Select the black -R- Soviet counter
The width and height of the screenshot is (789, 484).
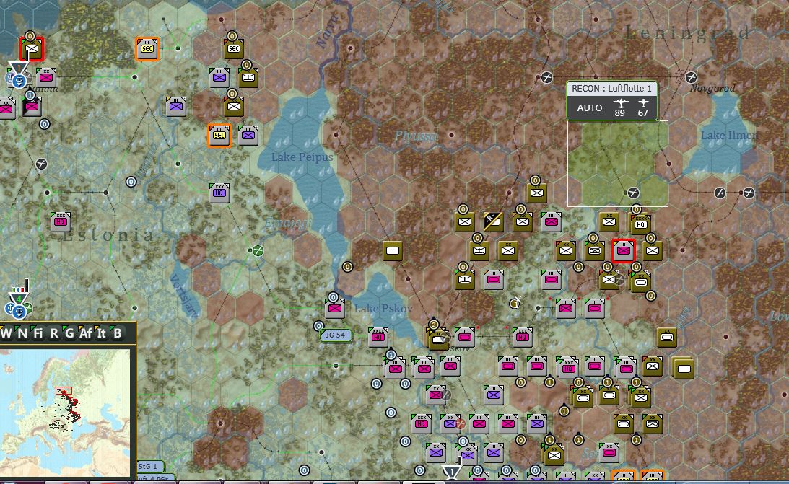[493, 221]
